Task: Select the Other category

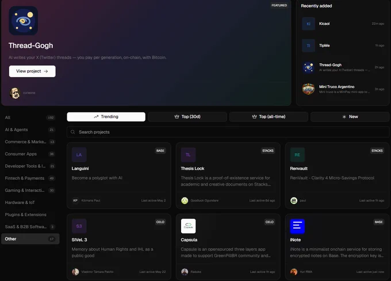Action: (30, 239)
